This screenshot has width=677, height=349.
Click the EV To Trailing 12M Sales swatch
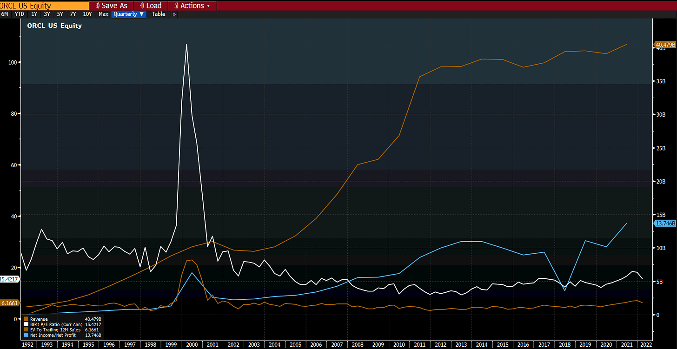(26, 329)
